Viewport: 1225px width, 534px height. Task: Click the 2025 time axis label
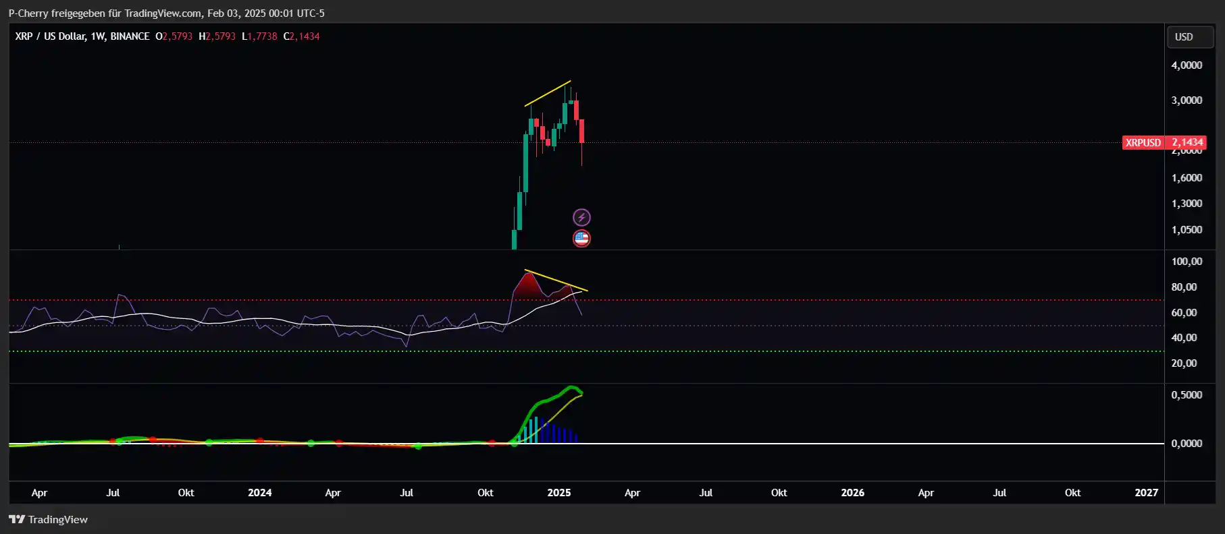point(559,493)
